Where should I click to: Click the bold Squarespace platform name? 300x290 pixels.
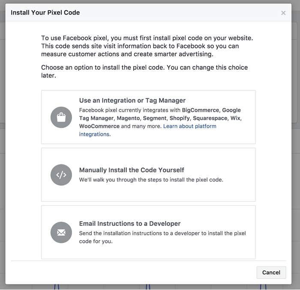coord(210,118)
